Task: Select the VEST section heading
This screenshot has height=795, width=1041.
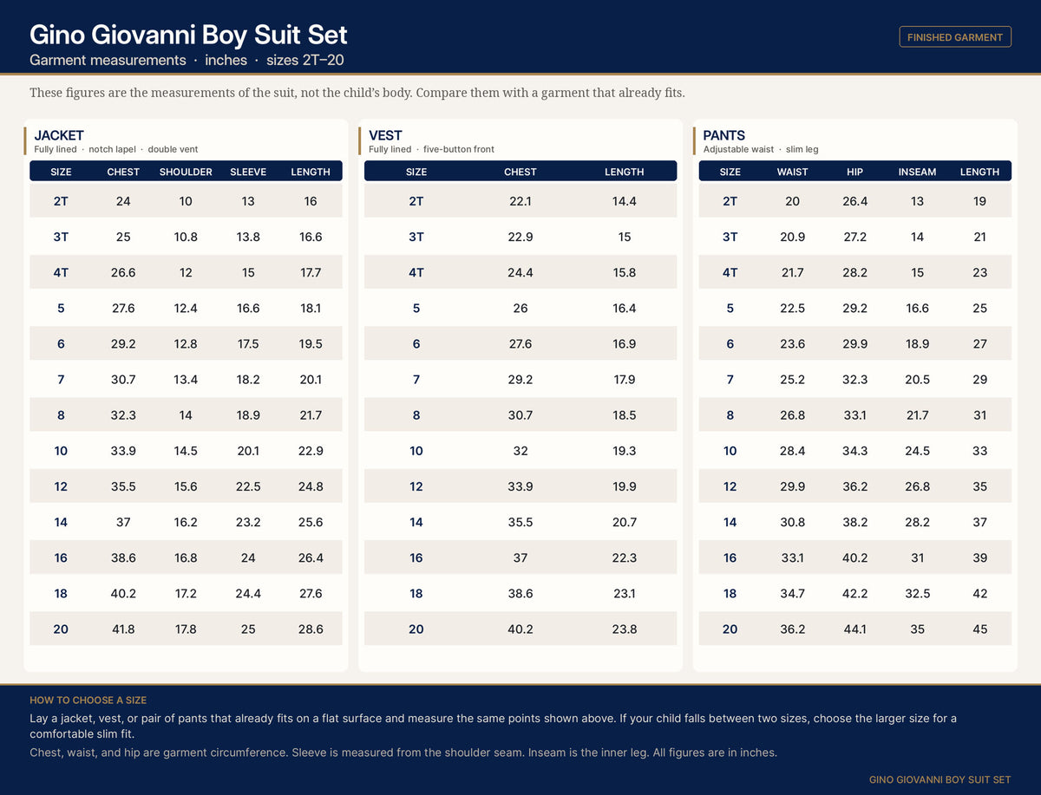Action: tap(385, 135)
